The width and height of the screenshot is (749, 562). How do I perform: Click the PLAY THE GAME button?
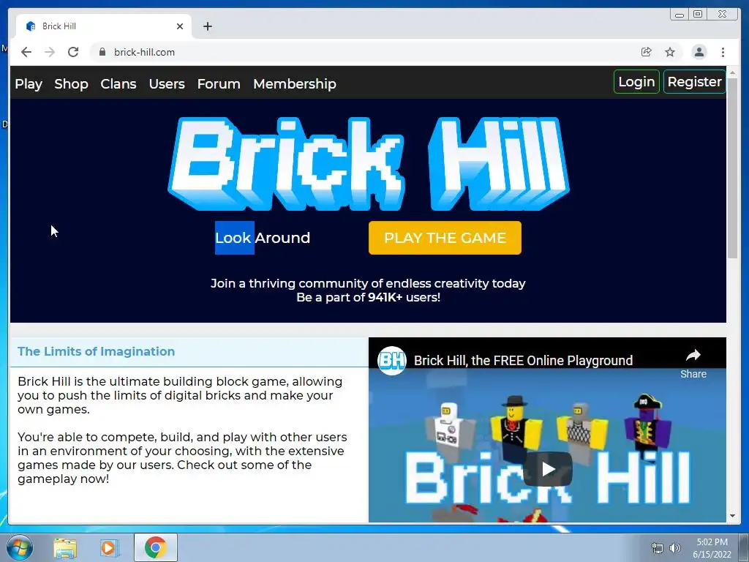pyautogui.click(x=445, y=238)
